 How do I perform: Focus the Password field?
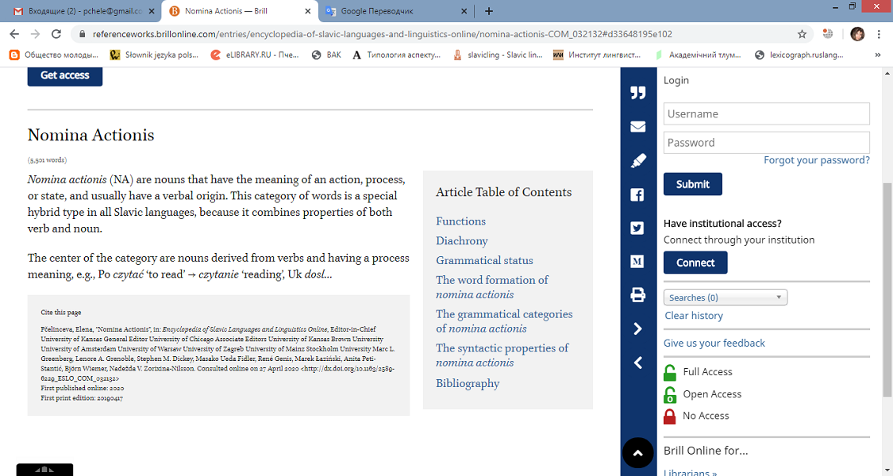pyautogui.click(x=767, y=142)
